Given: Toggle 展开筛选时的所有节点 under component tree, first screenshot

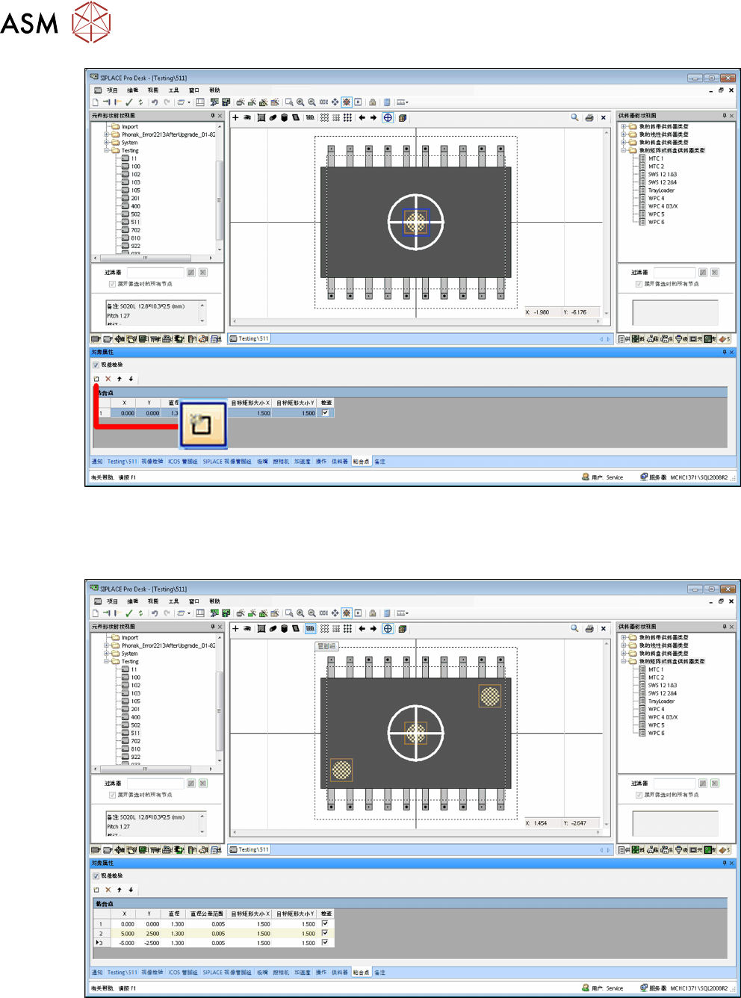Looking at the screenshot, I should pyautogui.click(x=112, y=284).
